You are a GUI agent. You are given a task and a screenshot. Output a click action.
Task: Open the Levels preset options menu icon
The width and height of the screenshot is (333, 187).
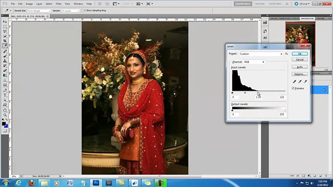pyautogui.click(x=286, y=54)
